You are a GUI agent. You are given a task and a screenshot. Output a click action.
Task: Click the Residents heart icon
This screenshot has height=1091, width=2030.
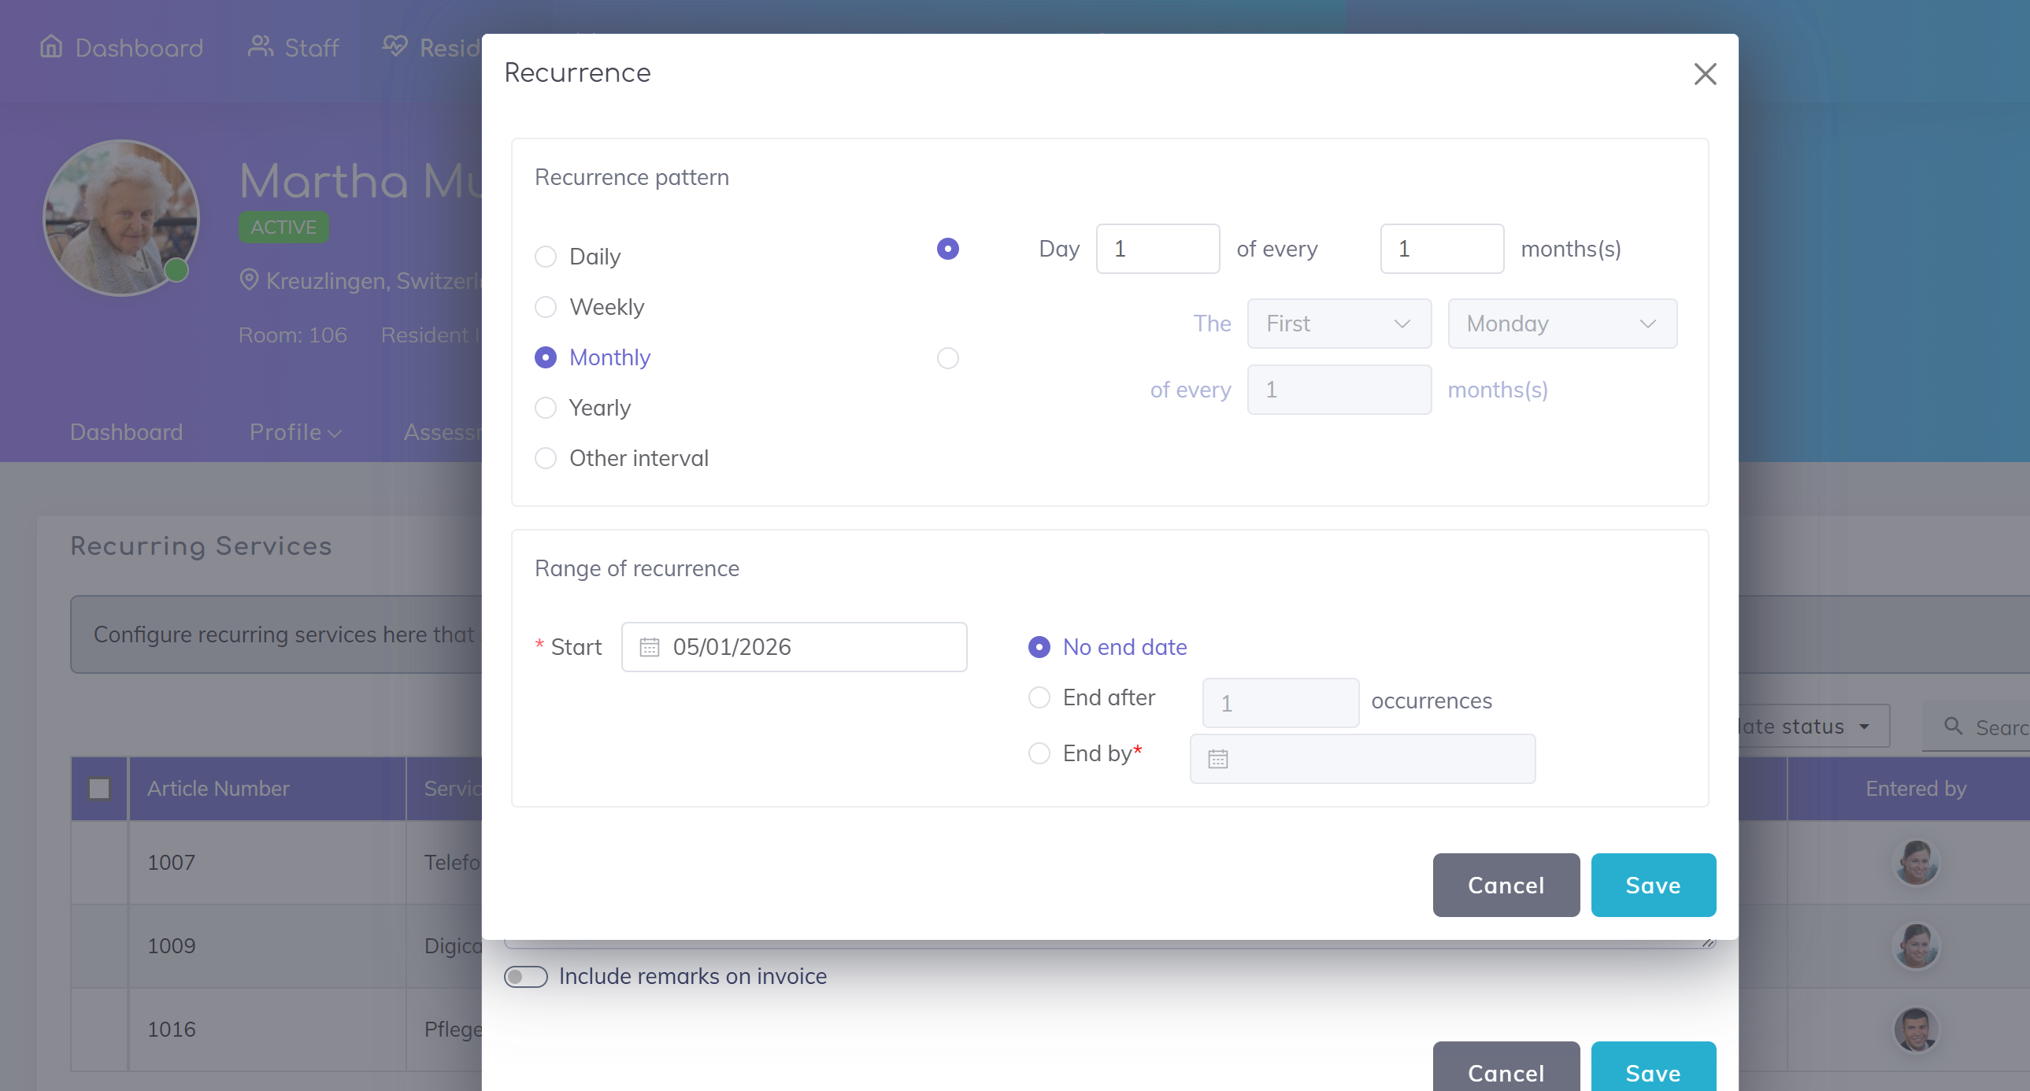coord(395,46)
